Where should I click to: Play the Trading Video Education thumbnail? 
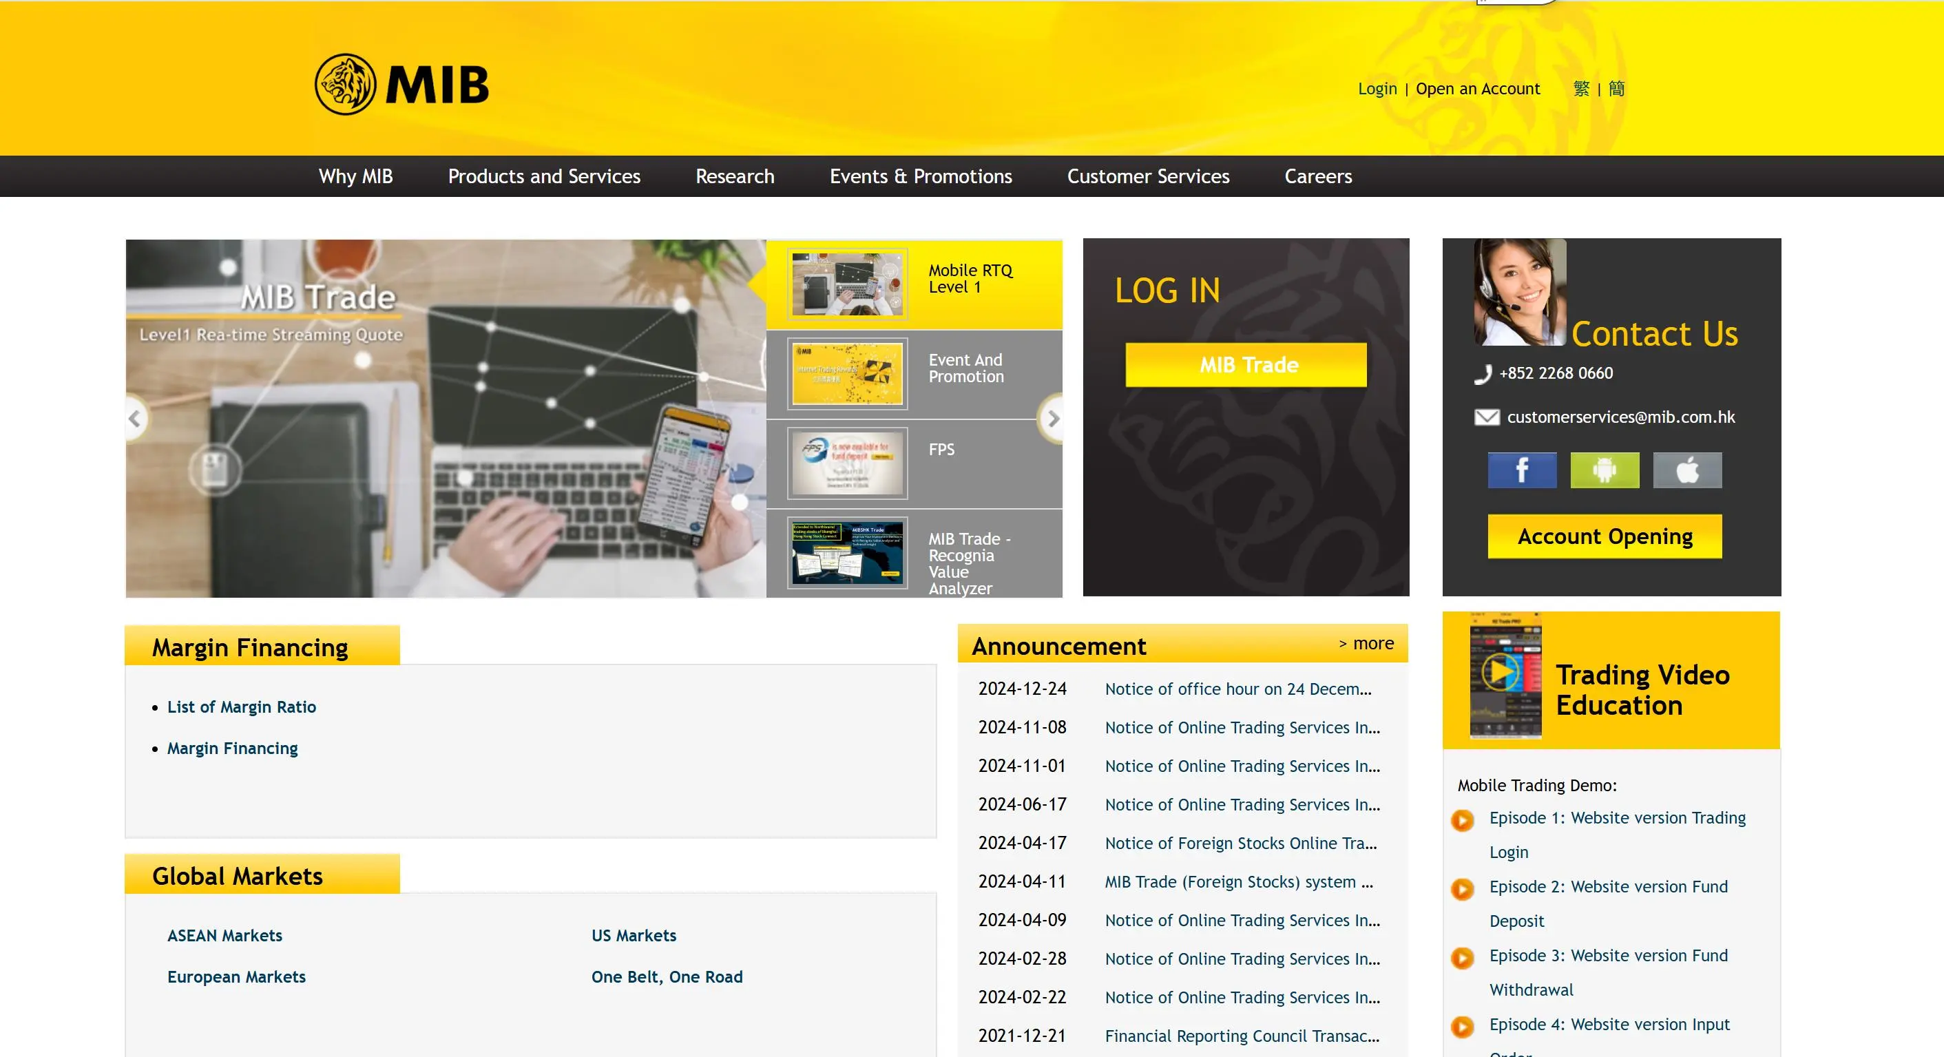[1505, 675]
